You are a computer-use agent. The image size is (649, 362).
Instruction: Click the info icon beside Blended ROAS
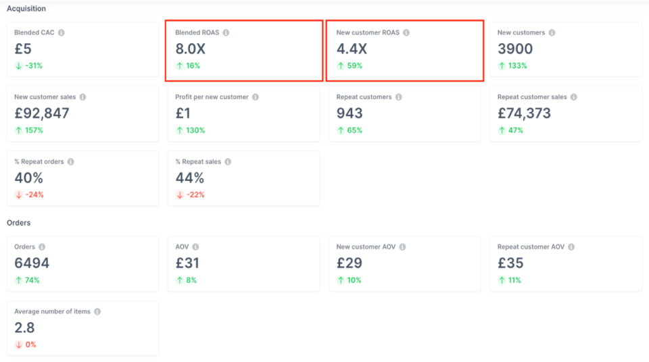click(226, 32)
